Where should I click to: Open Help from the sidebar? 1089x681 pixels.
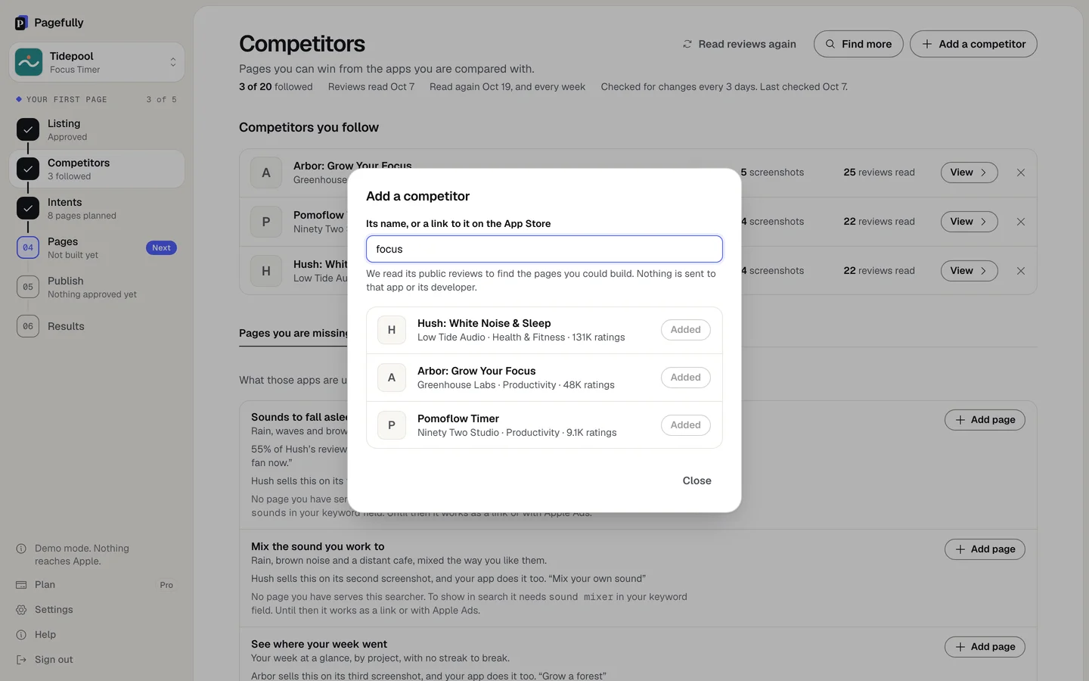[97, 635]
